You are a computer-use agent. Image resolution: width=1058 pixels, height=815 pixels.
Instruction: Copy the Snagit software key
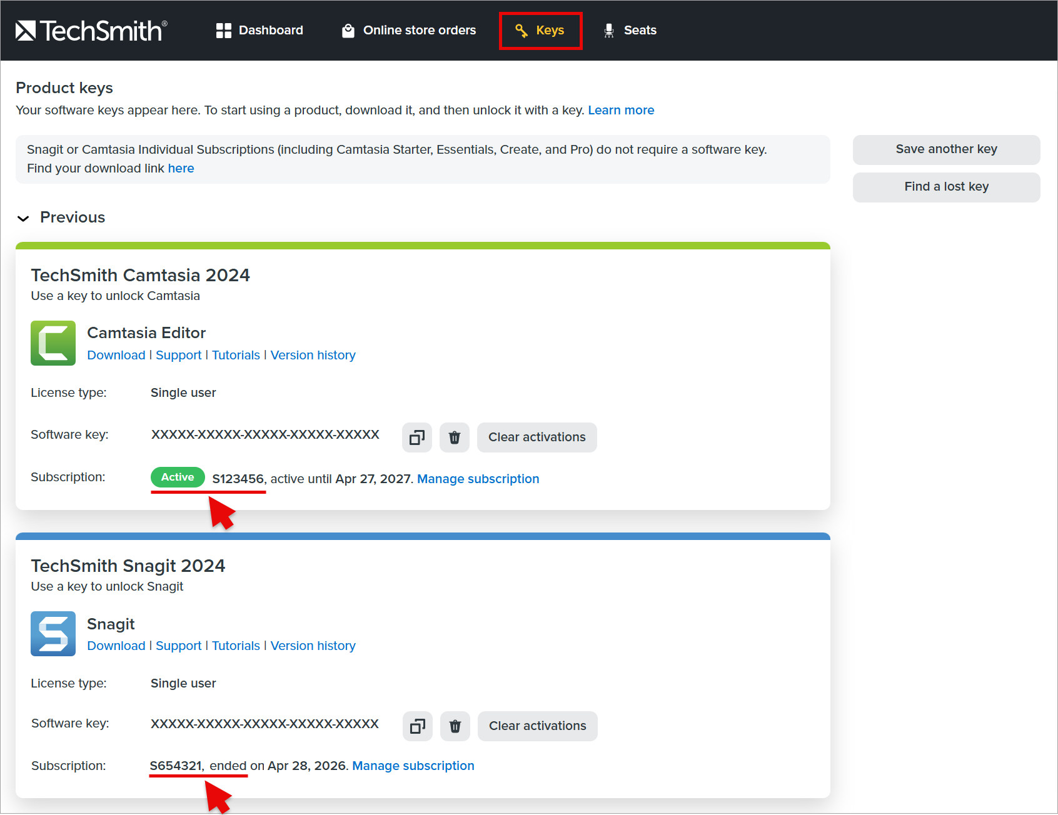coord(418,726)
